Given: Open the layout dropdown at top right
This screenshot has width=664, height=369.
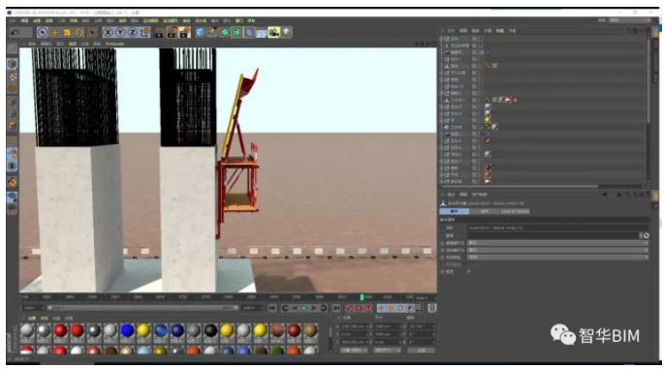Looking at the screenshot, I should (x=630, y=20).
